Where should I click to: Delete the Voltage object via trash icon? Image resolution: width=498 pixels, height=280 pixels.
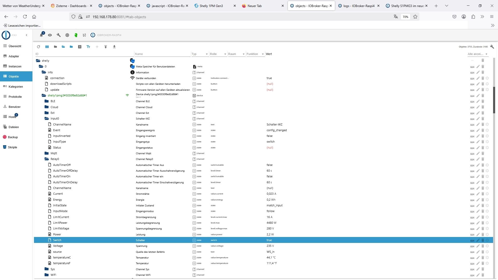click(483, 246)
